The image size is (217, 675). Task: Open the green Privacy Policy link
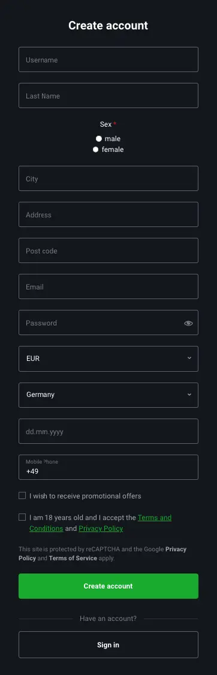coord(101,528)
